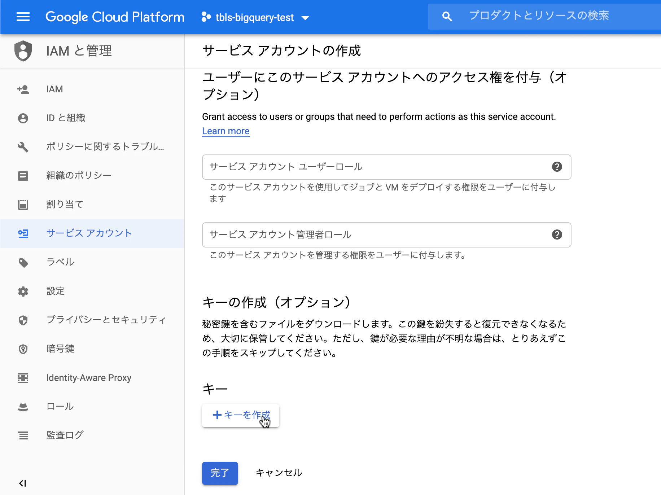Click the ロール hat icon
This screenshot has height=495, width=661.
tap(23, 407)
